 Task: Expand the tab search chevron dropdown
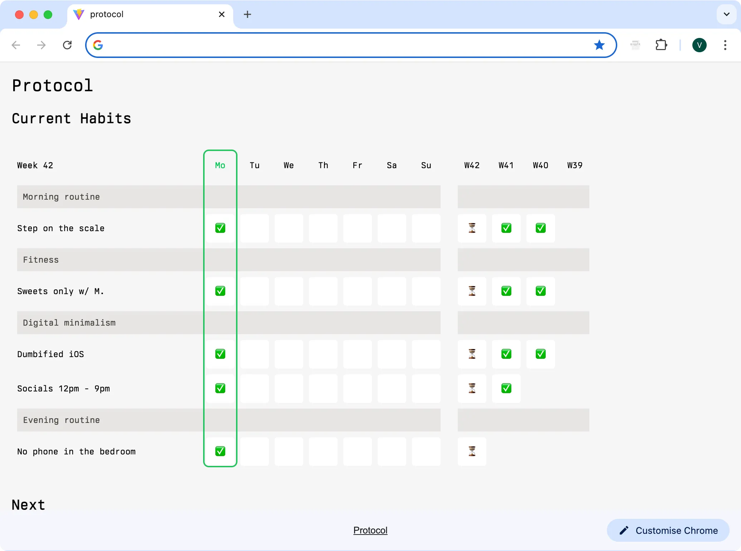[726, 14]
